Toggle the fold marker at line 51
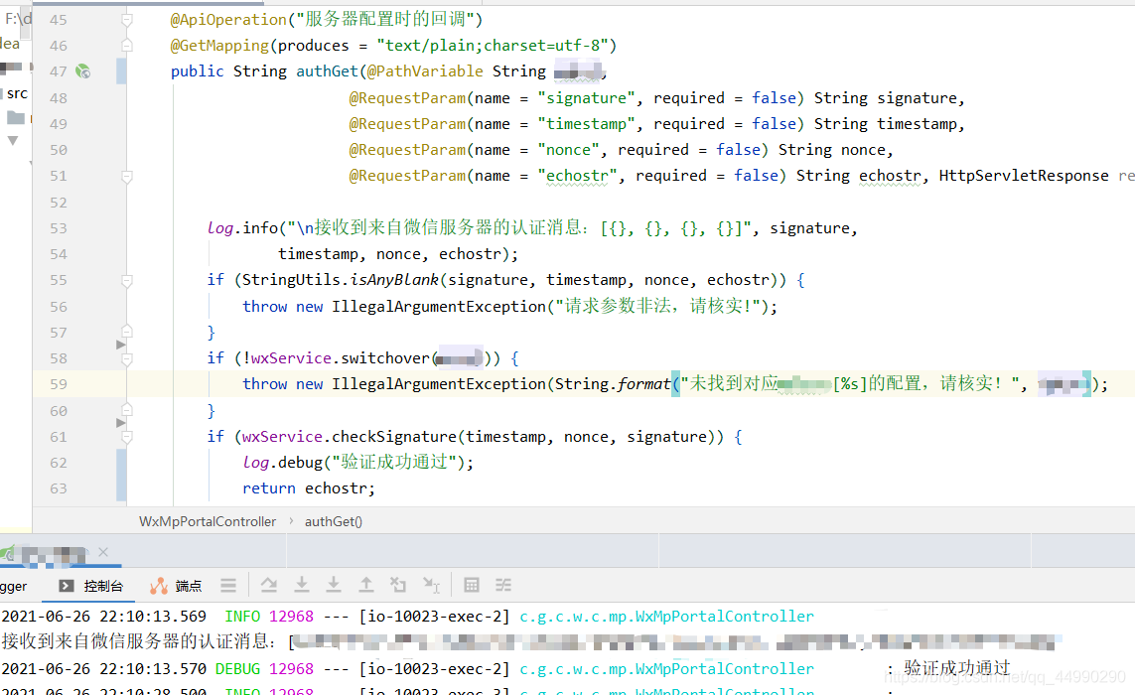This screenshot has width=1135, height=695. [127, 176]
